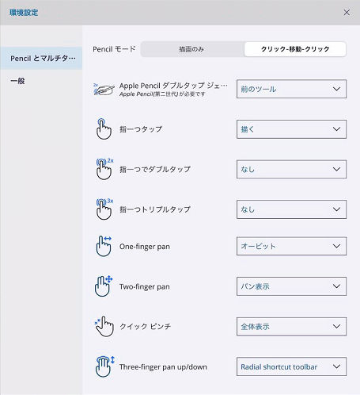Image resolution: width=360 pixels, height=395 pixels.
Task: Open the double-tap なし dropdown
Action: (291, 169)
